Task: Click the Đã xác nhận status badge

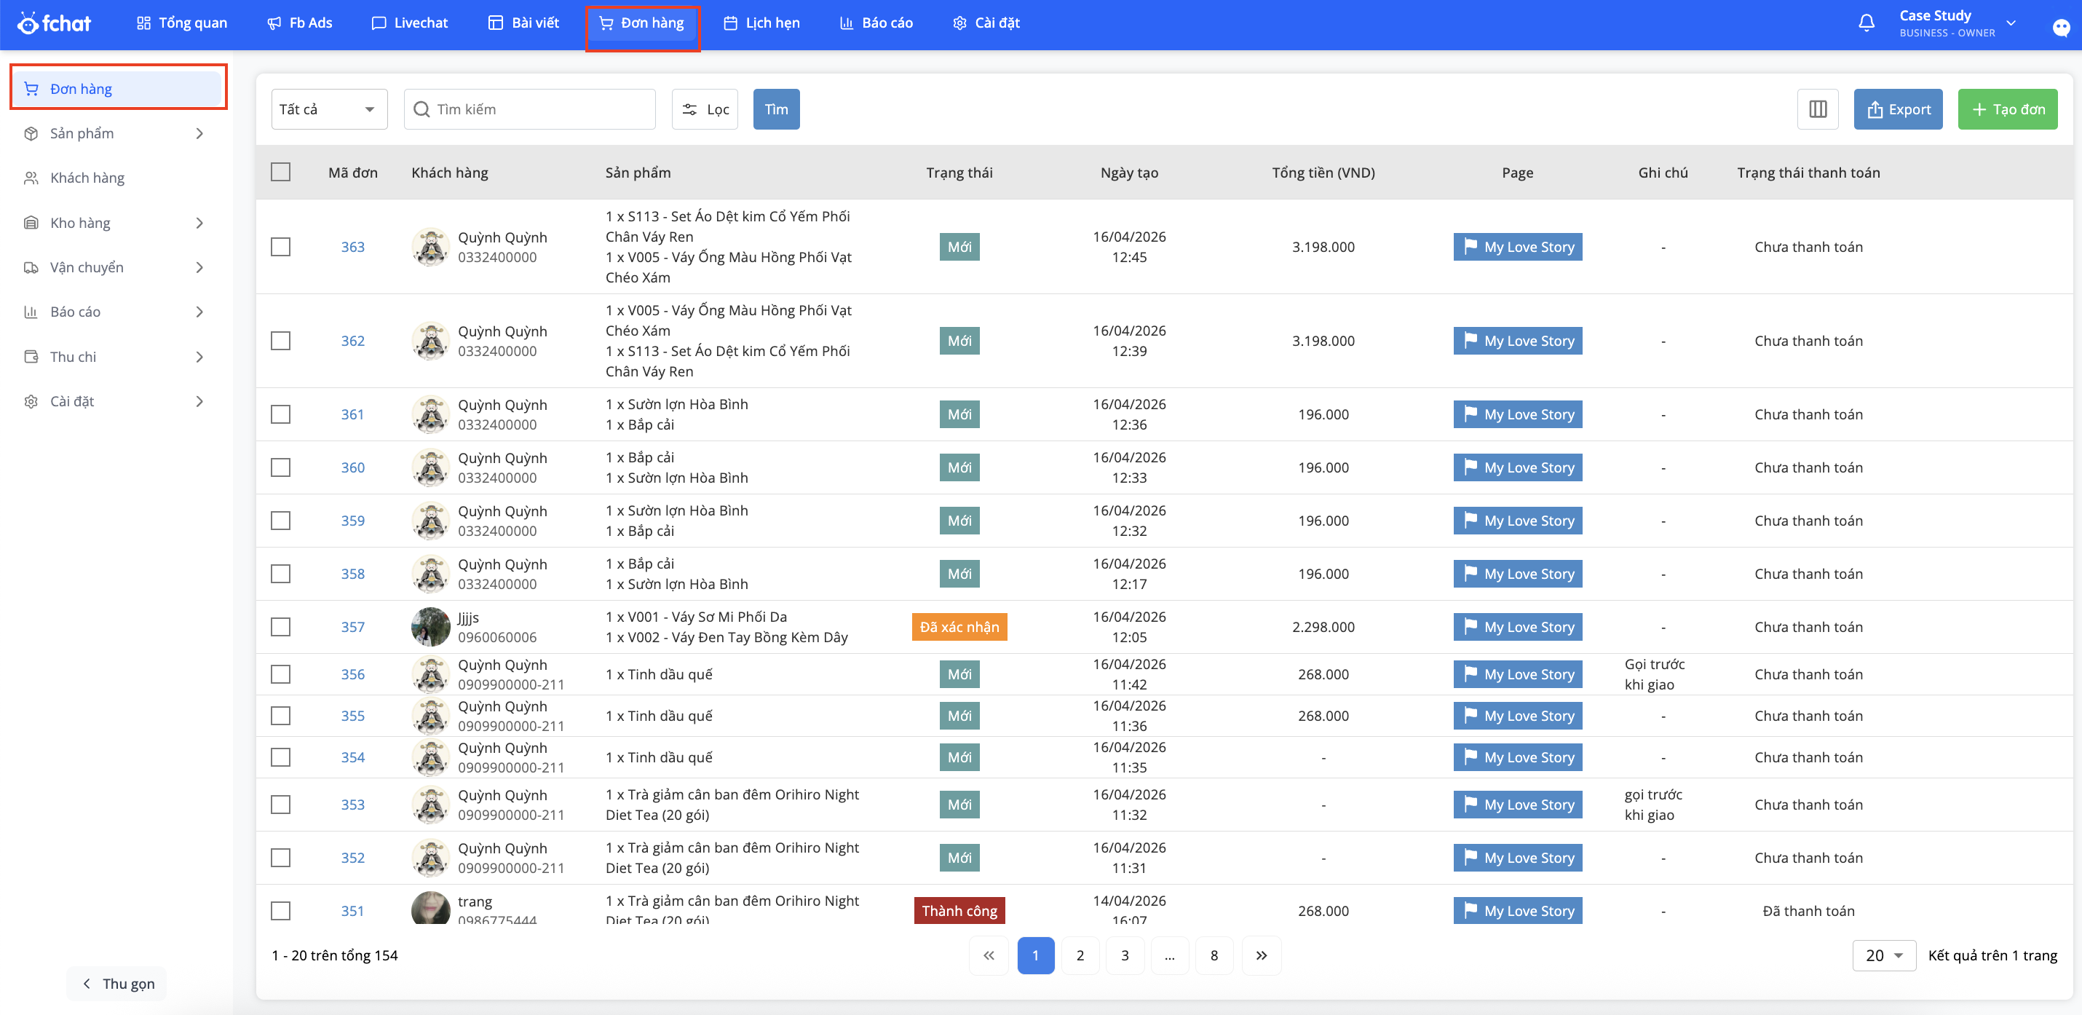Action: click(959, 627)
